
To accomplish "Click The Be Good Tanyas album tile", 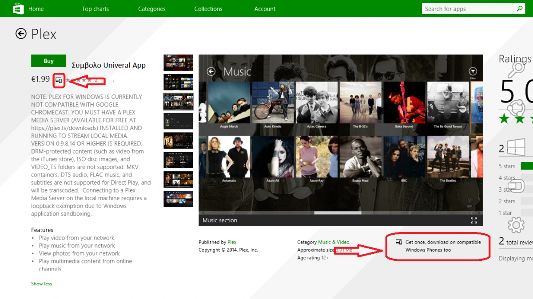I will tap(448, 105).
